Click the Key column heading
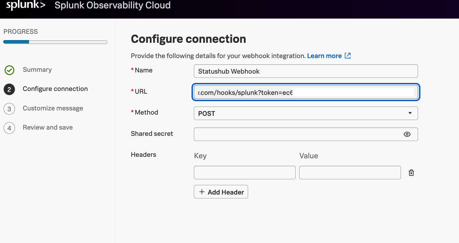The image size is (459, 243). (x=200, y=156)
